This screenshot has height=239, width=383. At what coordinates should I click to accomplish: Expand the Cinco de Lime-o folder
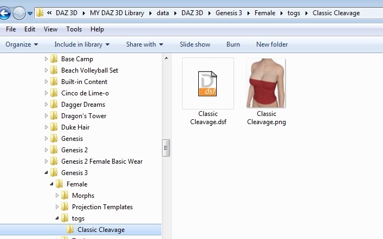pyautogui.click(x=46, y=93)
